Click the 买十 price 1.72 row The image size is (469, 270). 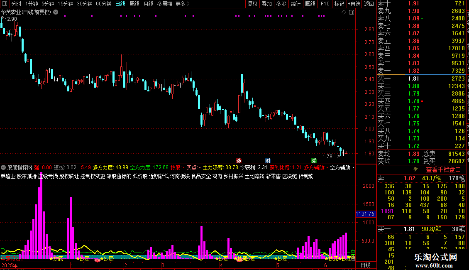tap(421, 146)
